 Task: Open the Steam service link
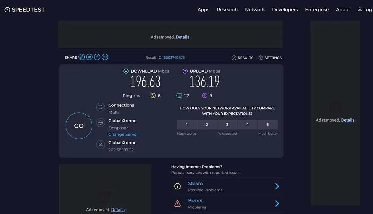195,183
